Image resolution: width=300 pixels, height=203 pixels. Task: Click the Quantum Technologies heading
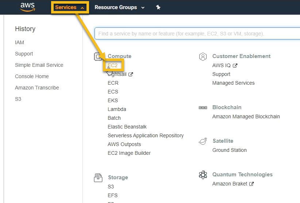click(243, 175)
